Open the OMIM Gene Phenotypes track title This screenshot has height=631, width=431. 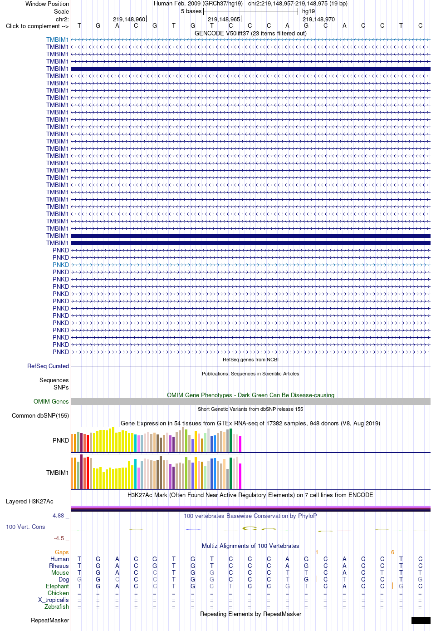coord(250,395)
